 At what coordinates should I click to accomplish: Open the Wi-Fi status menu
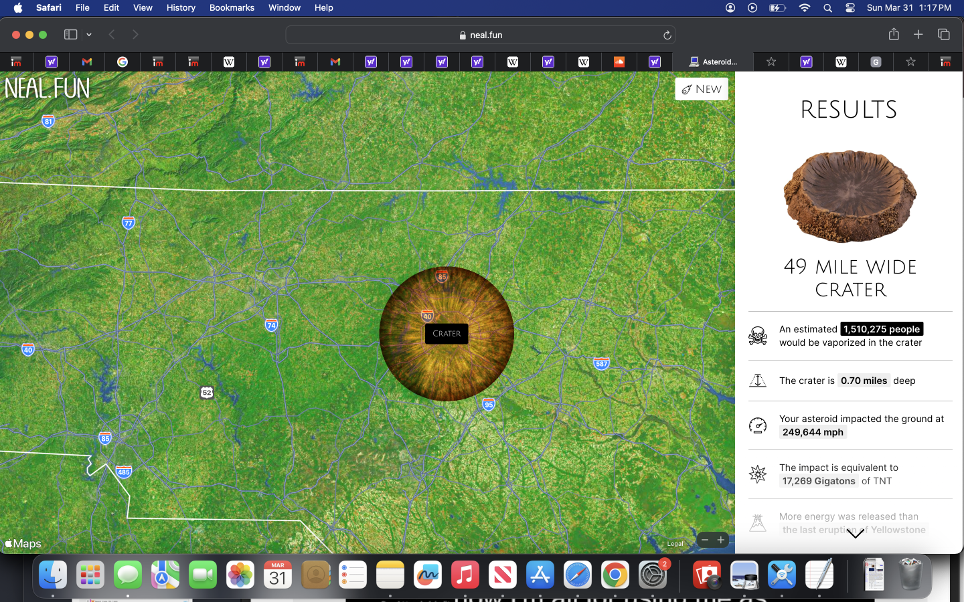coord(805,8)
